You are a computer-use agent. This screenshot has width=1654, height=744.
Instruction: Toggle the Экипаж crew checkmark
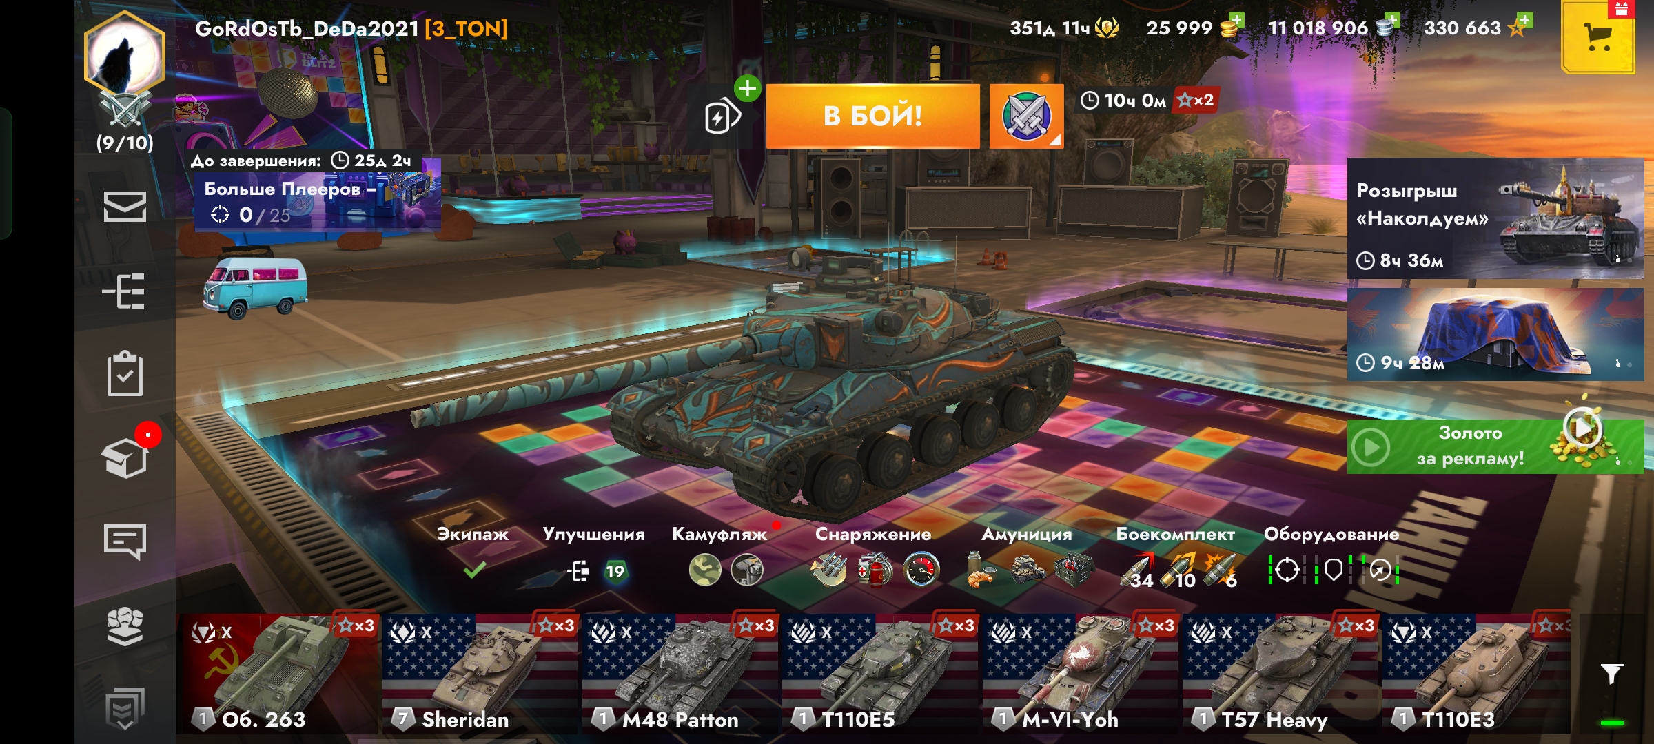pyautogui.click(x=474, y=570)
